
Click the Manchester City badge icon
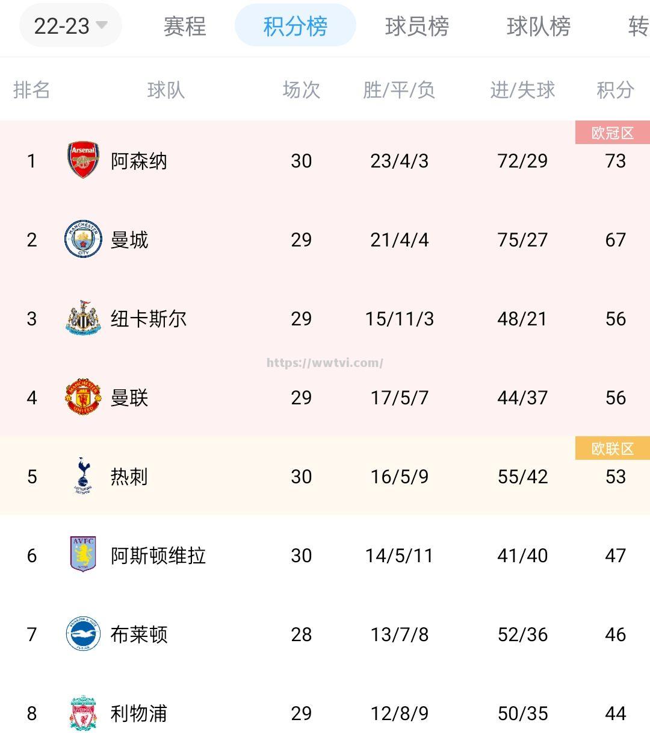click(x=83, y=239)
